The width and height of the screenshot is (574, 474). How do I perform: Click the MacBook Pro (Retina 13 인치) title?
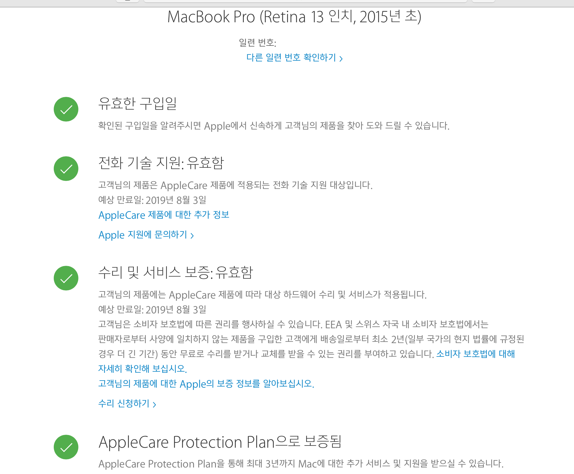294,17
